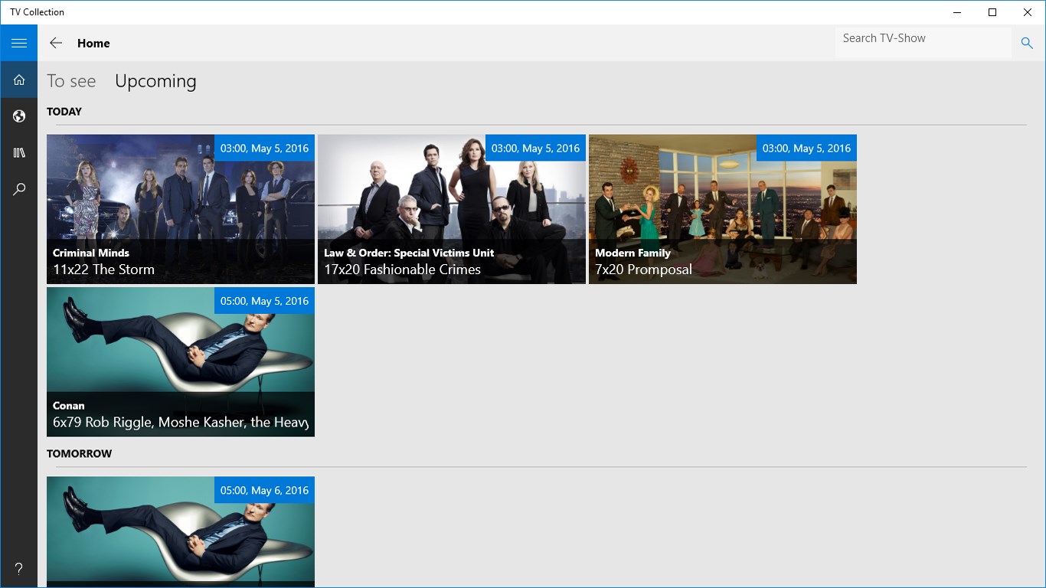Click the date badge on Criminal Minds card
This screenshot has height=588, width=1046.
click(264, 148)
